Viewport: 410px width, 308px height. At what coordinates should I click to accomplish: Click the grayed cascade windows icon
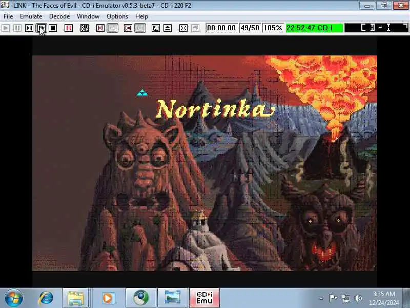coord(195,28)
